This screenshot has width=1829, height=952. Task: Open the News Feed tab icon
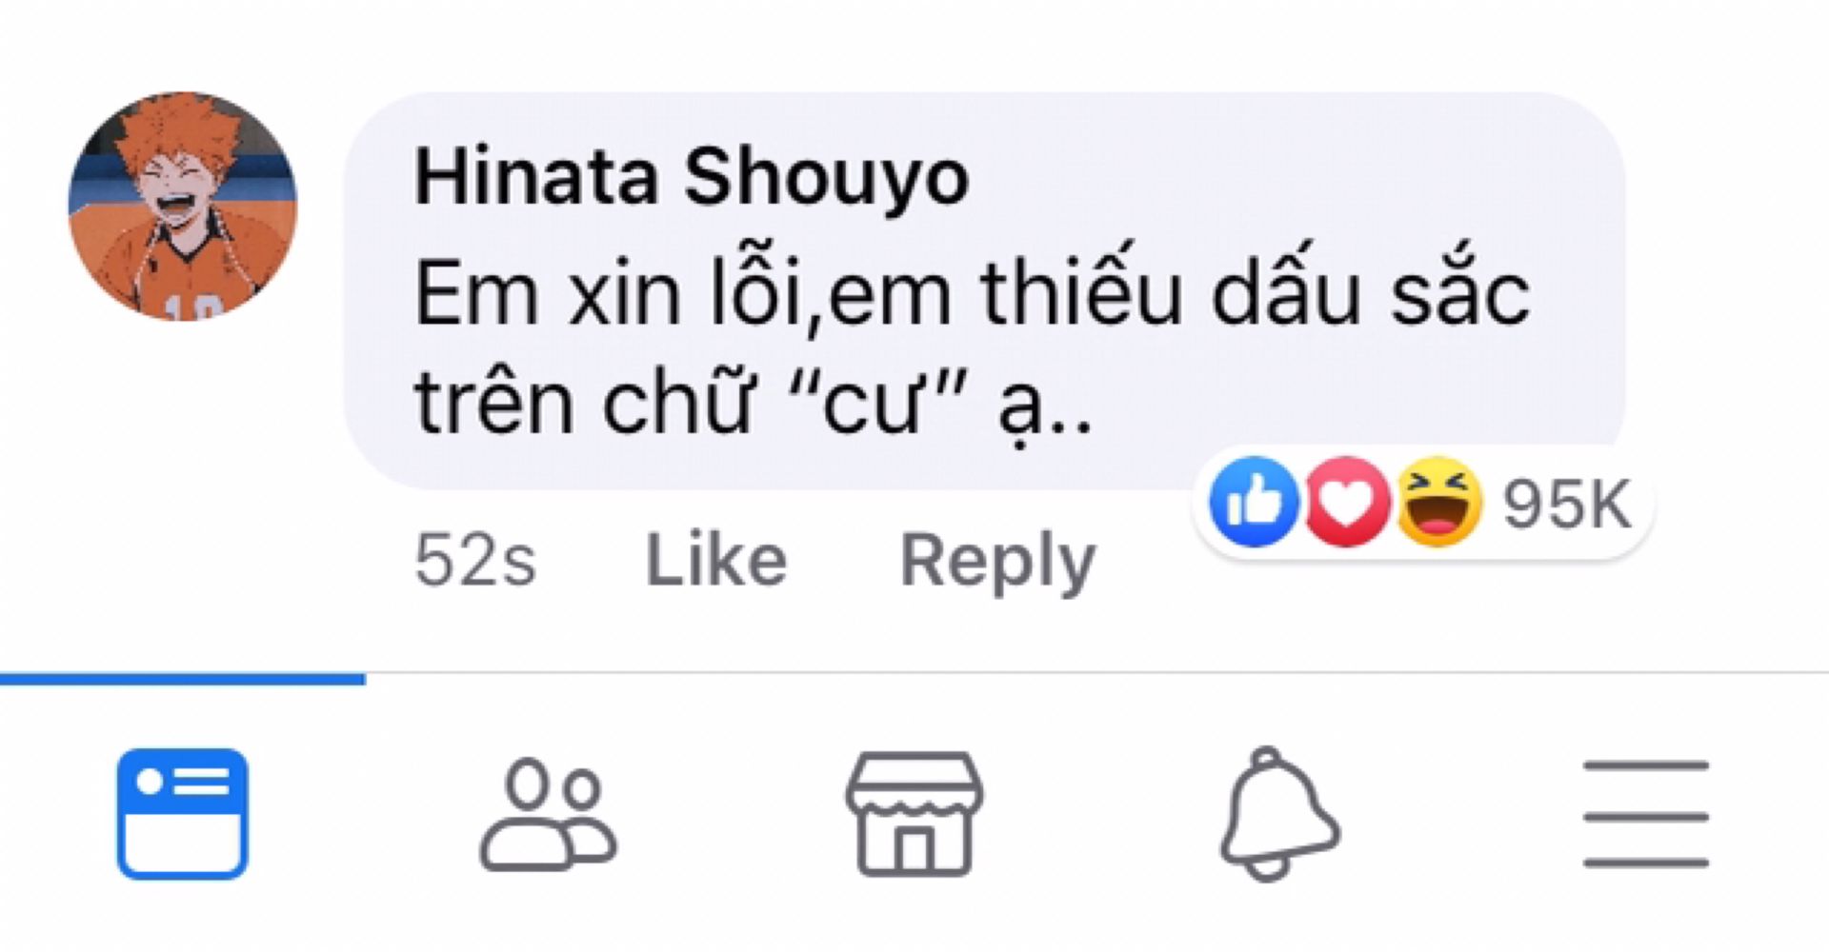coord(183,814)
